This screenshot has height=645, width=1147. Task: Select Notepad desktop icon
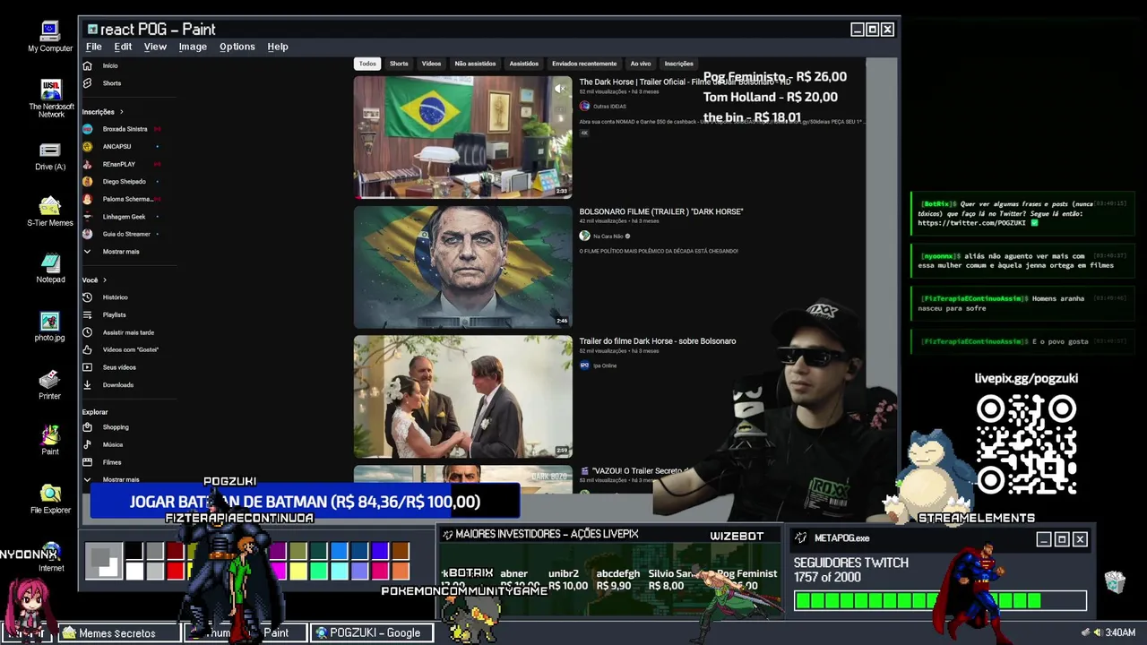tap(50, 269)
